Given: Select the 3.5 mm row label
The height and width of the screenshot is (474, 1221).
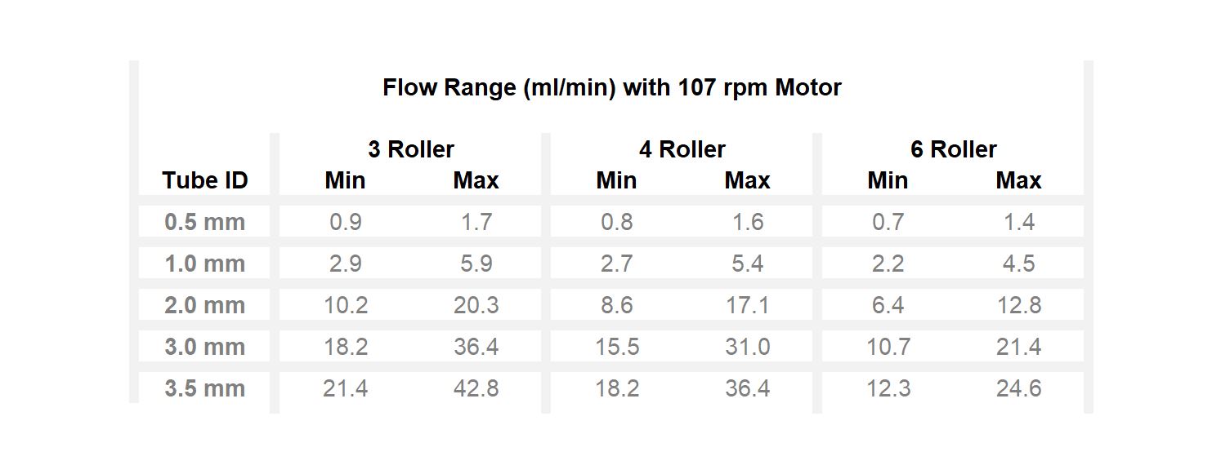Looking at the screenshot, I should 204,388.
